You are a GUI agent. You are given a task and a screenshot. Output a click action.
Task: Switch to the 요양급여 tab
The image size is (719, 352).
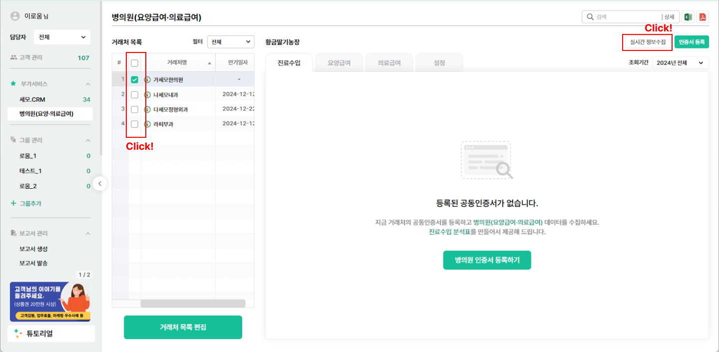click(339, 63)
